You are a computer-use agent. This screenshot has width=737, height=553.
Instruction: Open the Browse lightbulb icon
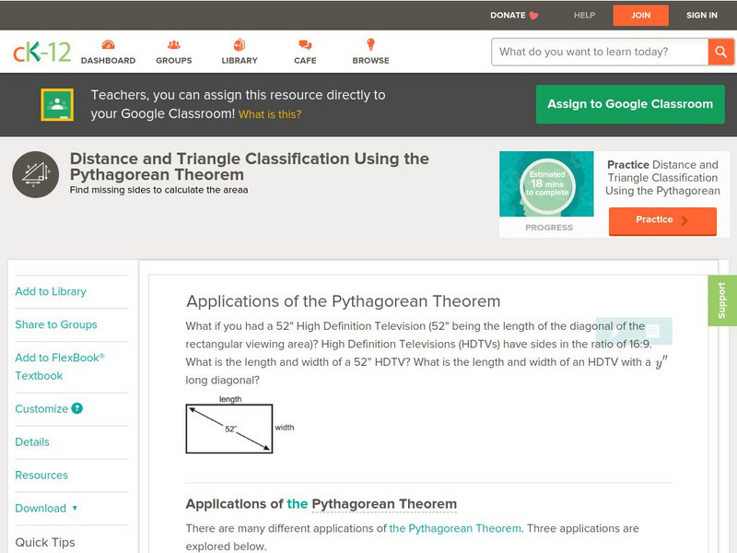371,44
